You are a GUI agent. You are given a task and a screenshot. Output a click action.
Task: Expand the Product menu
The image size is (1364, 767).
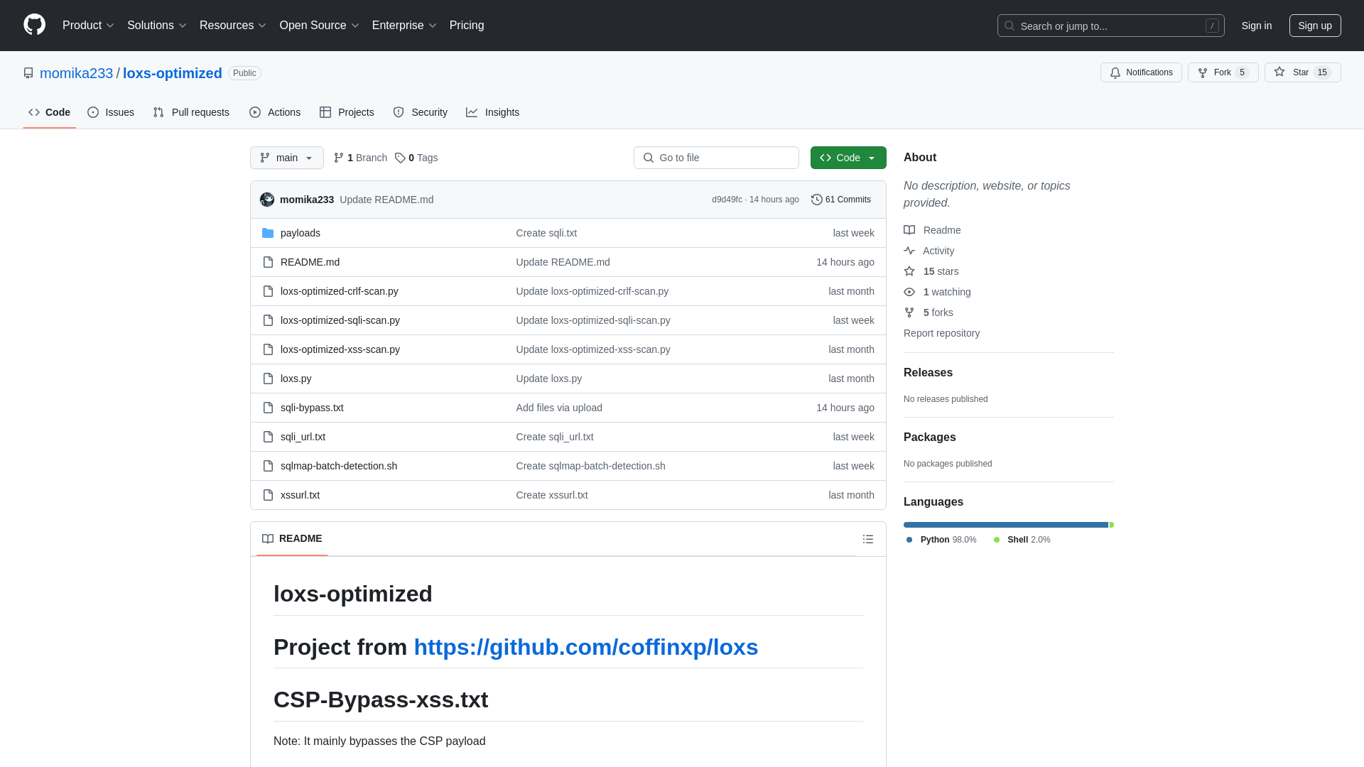point(88,26)
